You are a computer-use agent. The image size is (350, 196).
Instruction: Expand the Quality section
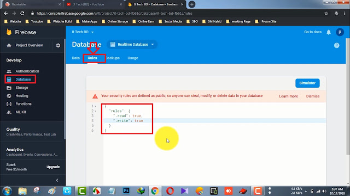pyautogui.click(x=32, y=132)
